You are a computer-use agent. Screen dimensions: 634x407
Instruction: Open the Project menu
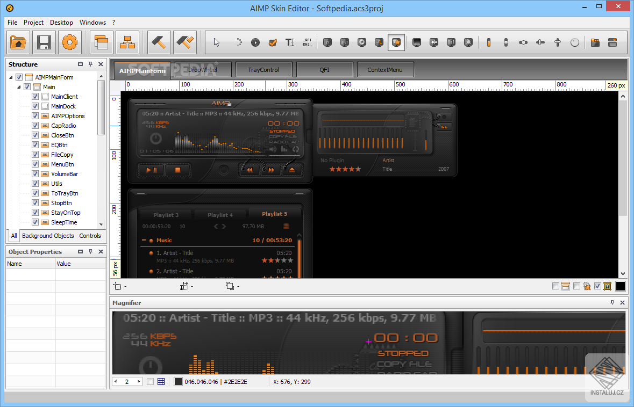pyautogui.click(x=33, y=23)
